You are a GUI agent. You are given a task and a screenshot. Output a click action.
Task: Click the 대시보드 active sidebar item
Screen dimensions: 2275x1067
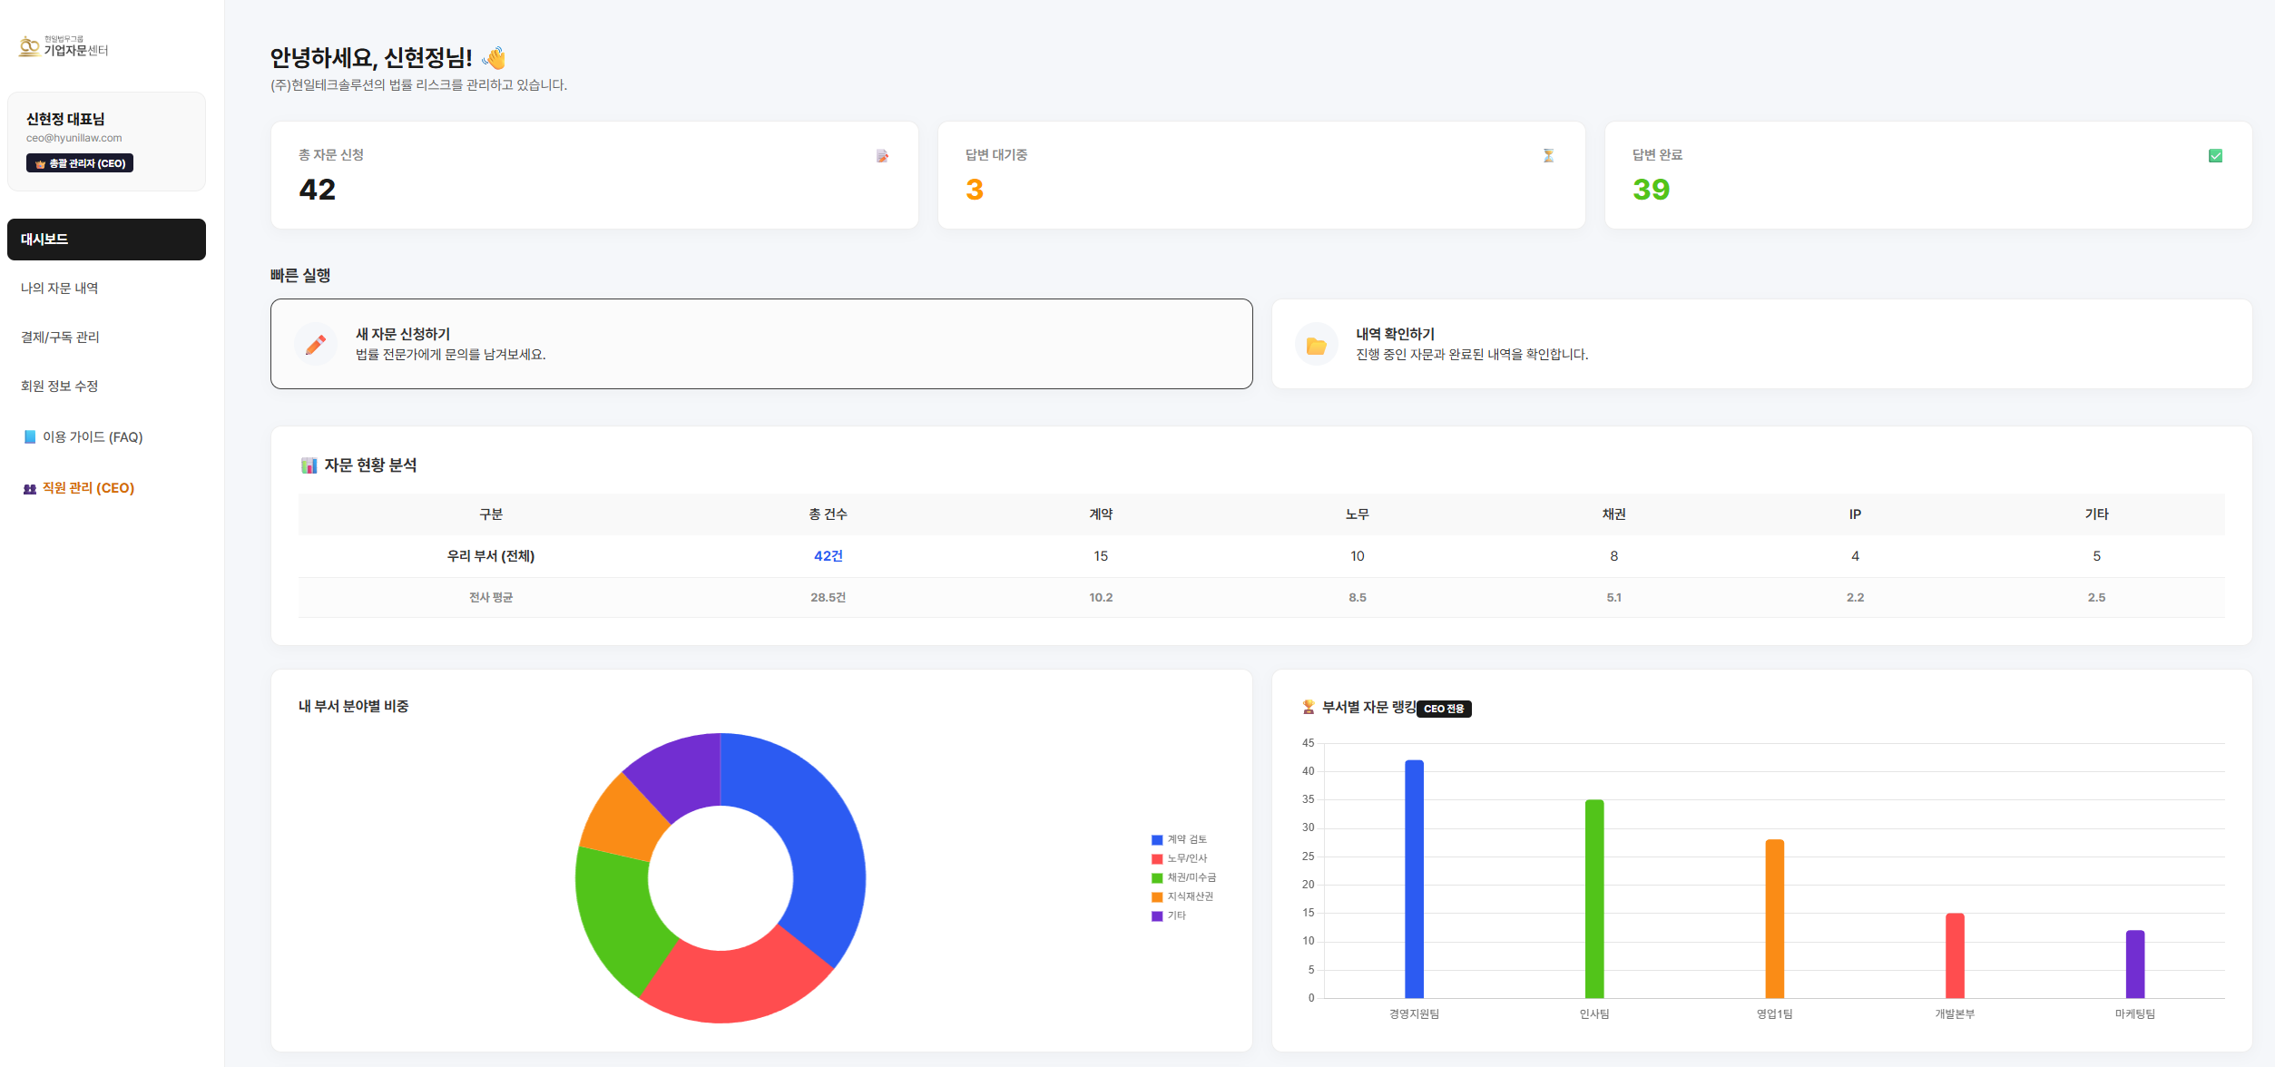[x=106, y=240]
